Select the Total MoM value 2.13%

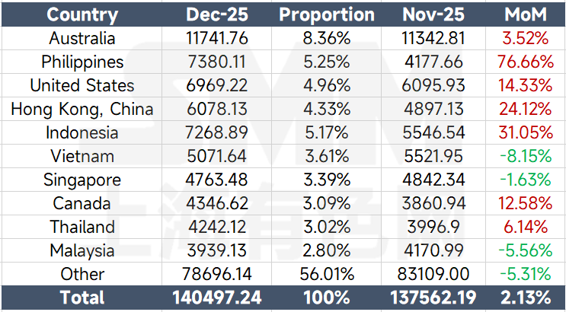pos(526,298)
